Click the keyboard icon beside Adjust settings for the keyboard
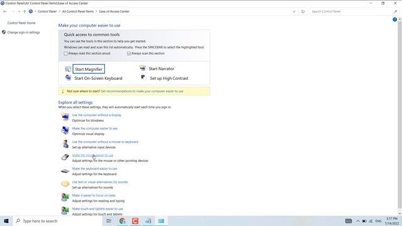 coord(65,171)
